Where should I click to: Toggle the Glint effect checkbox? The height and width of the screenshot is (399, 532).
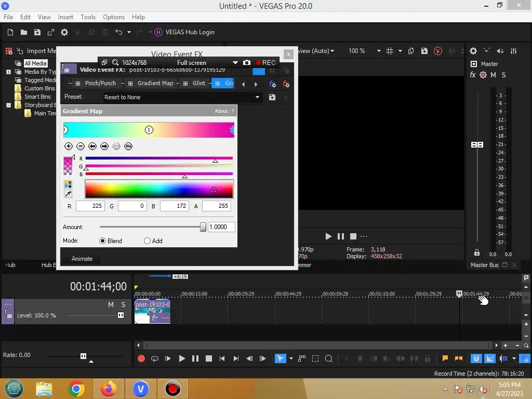(x=185, y=84)
